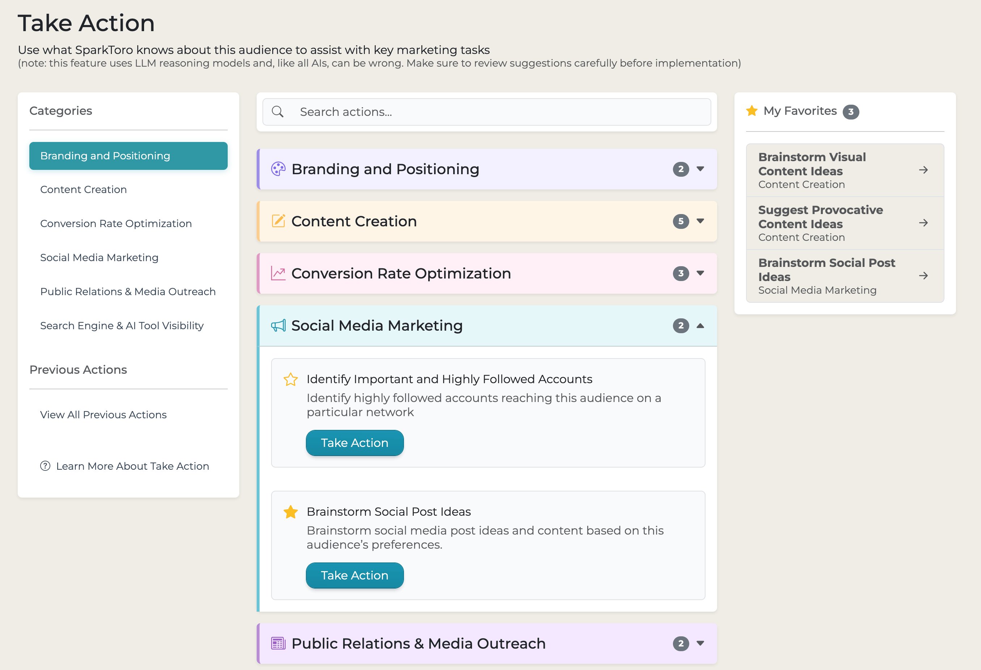981x670 pixels.
Task: Click the chart icon for Conversion Rate Optimization
Action: tap(278, 273)
